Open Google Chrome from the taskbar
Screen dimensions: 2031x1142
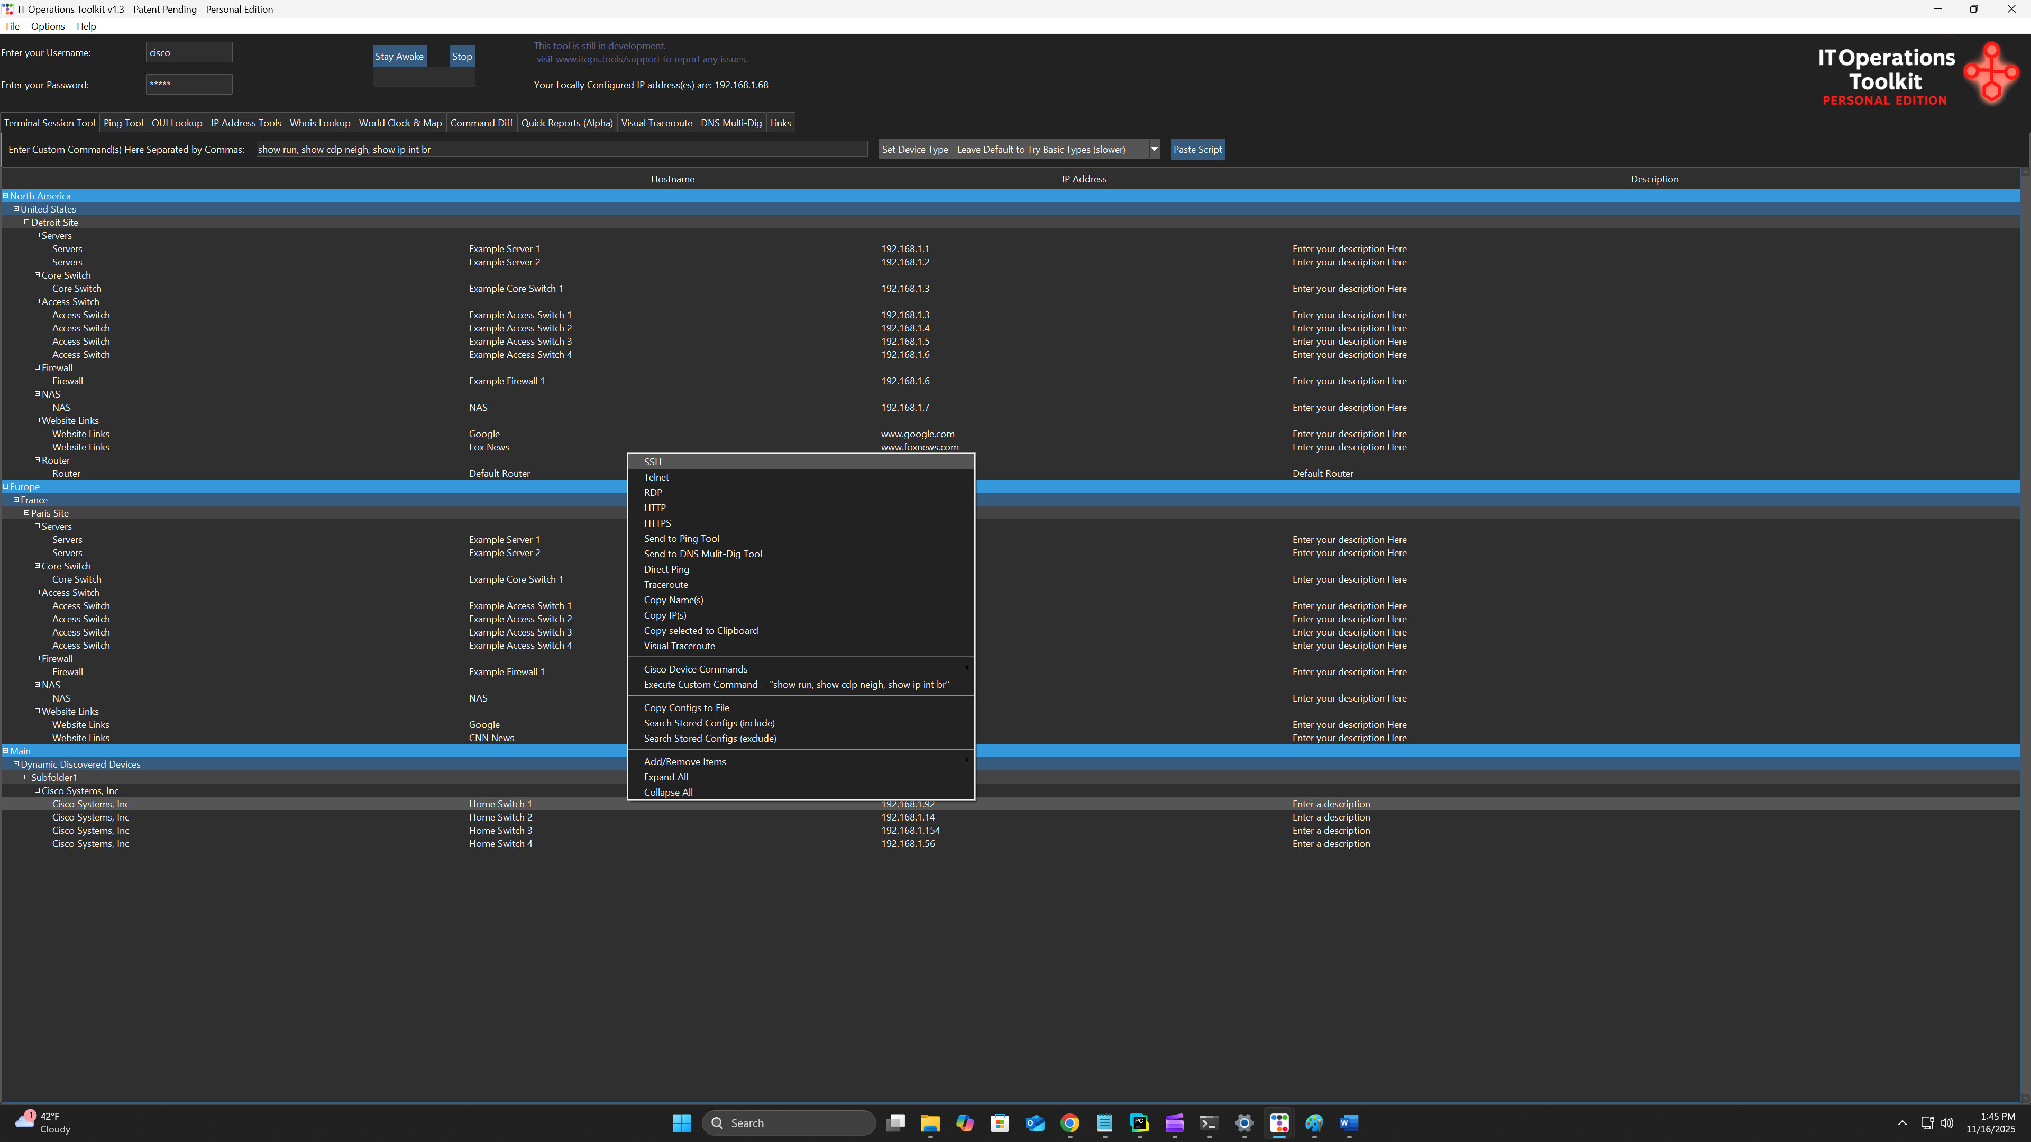click(x=1069, y=1122)
